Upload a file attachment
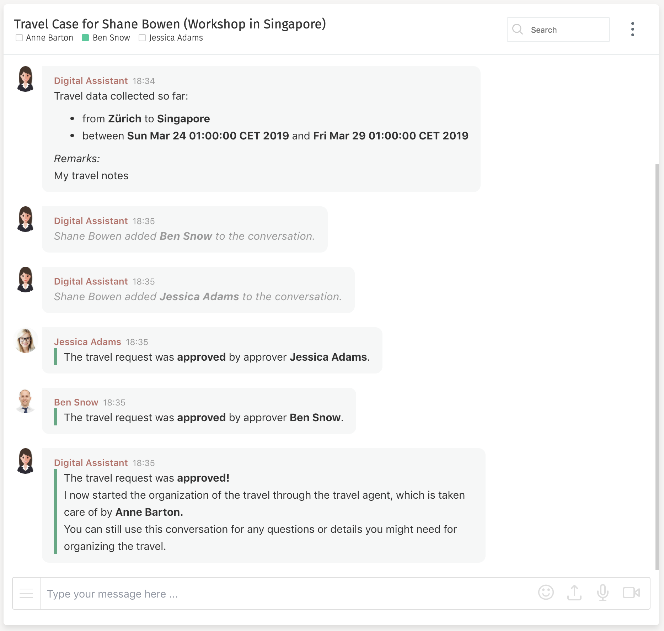Viewport: 664px width, 631px height. [574, 593]
